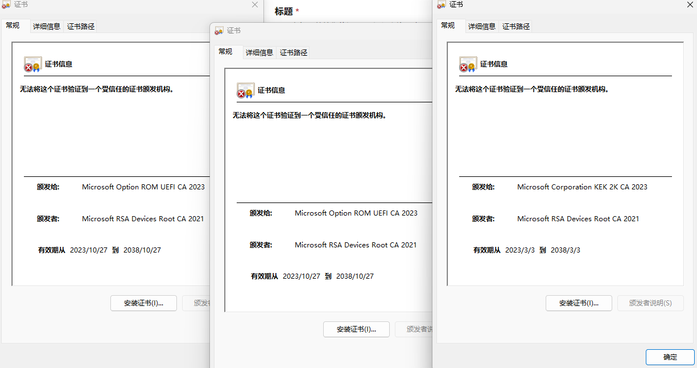The image size is (697, 368).
Task: View 证书路径 tab in the middle certificate dialog
Action: coord(294,52)
